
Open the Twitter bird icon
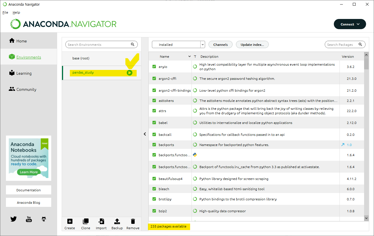click(14, 219)
